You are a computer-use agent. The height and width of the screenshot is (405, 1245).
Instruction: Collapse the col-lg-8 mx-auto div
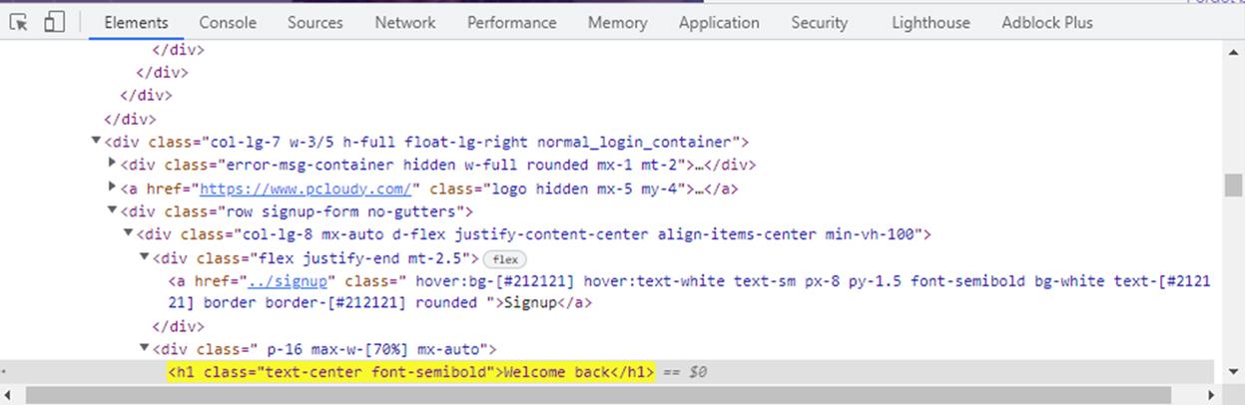(128, 234)
